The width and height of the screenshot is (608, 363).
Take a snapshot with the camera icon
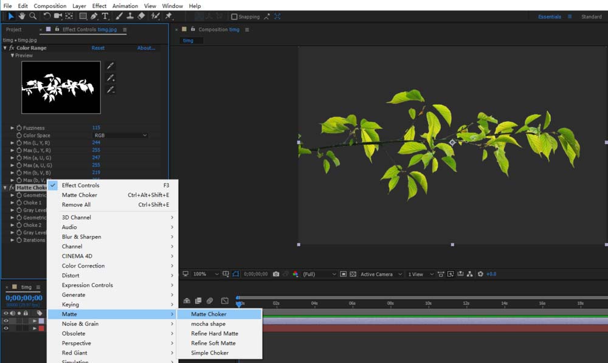[x=276, y=274]
